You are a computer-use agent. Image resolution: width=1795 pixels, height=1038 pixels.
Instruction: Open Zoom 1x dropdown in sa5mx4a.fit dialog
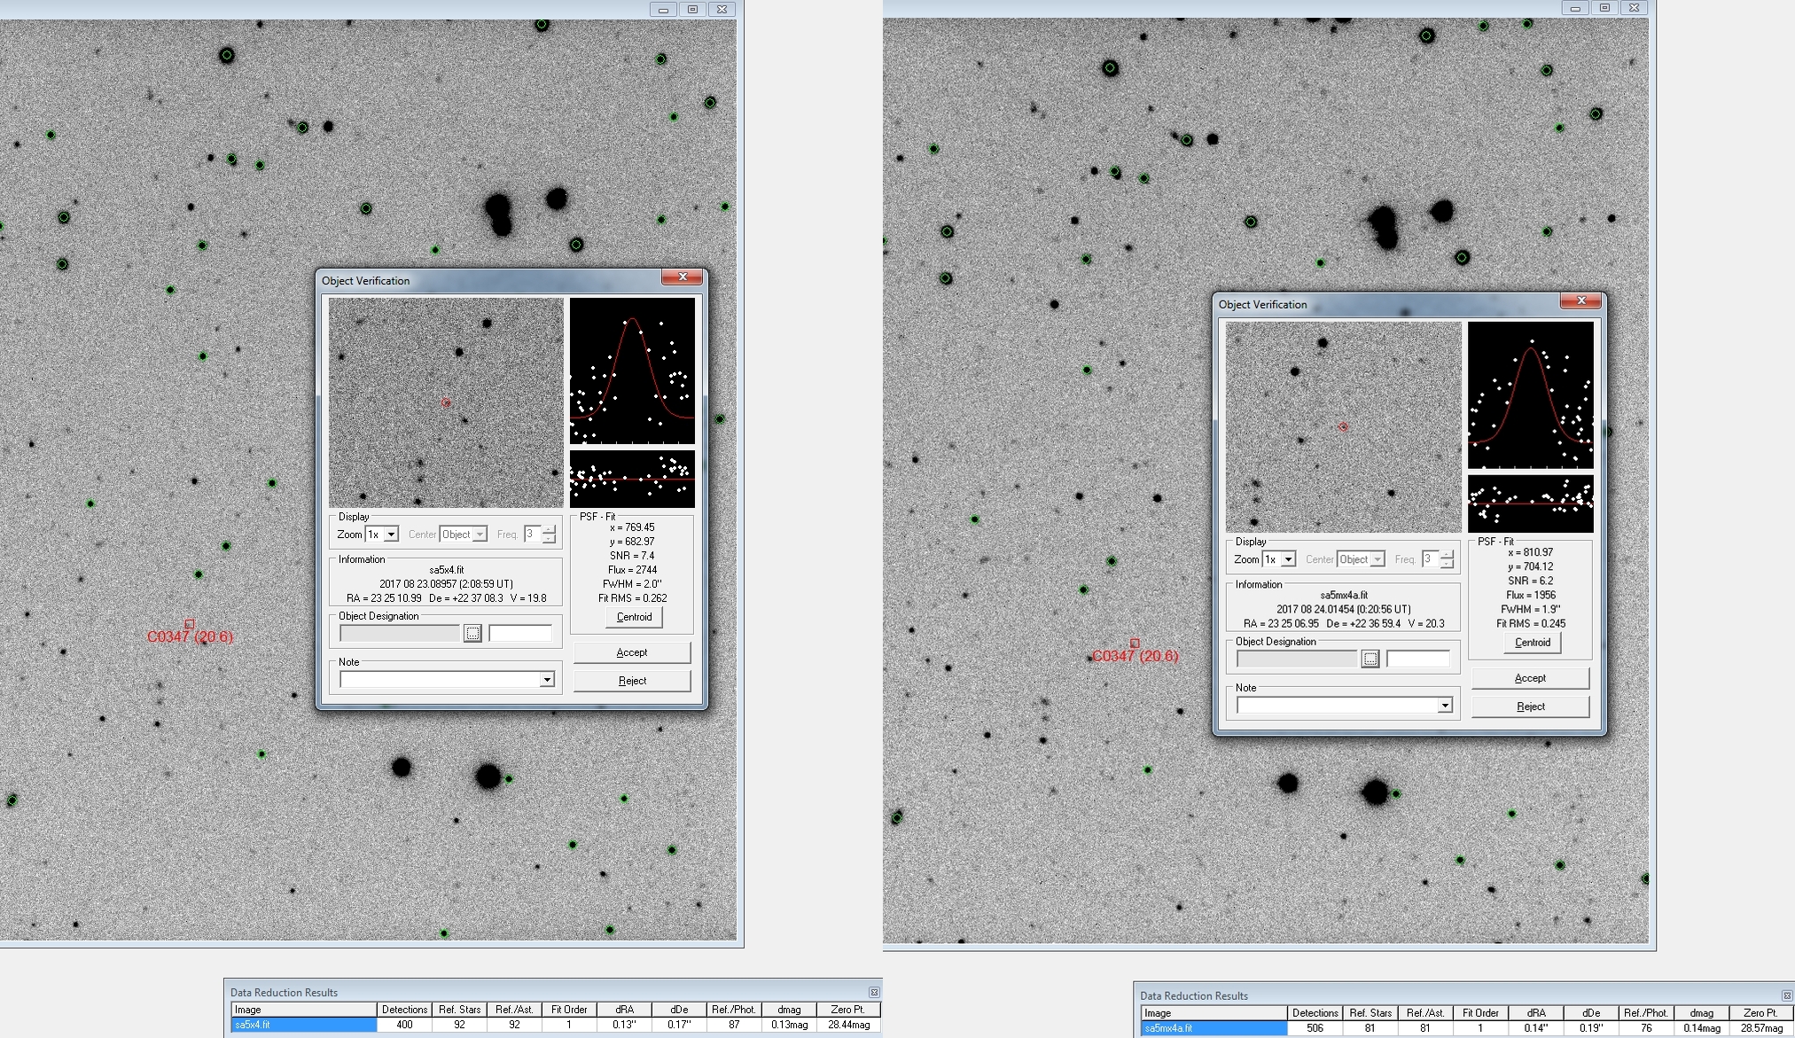(1289, 559)
